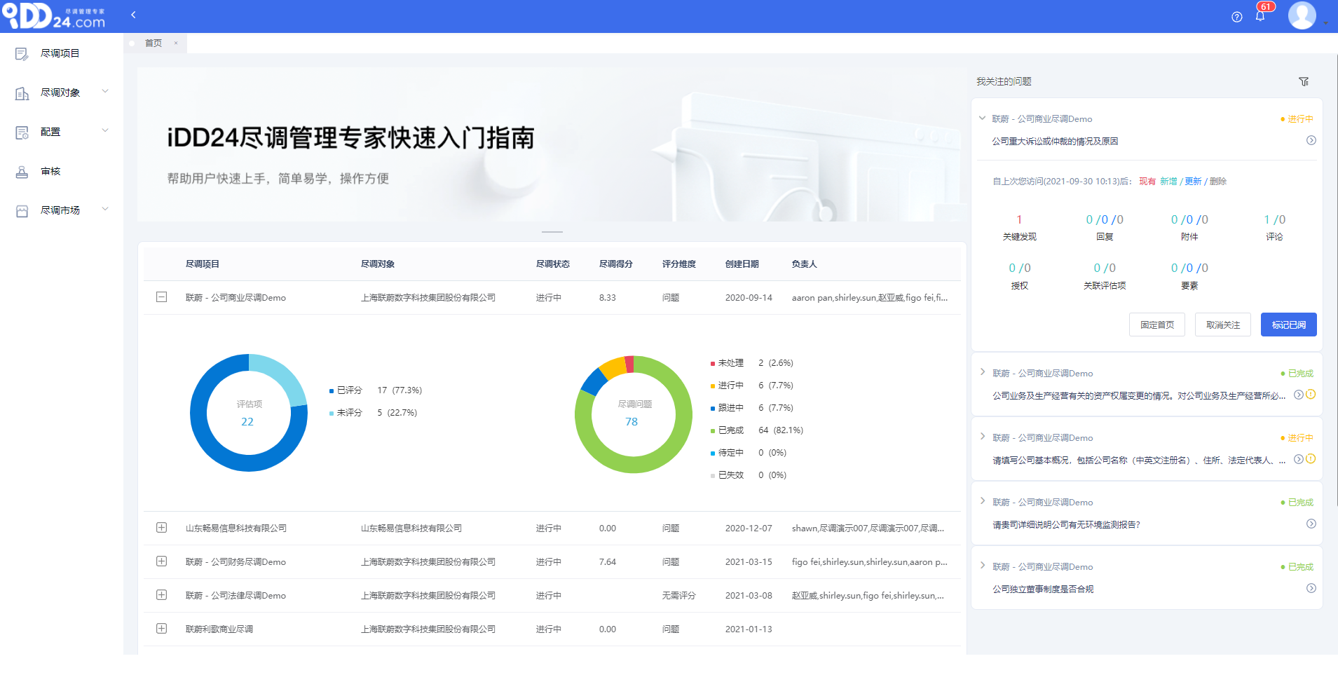Viewport: 1338px width, 675px height.
Task: Switch to the 首页 tab
Action: tap(153, 43)
